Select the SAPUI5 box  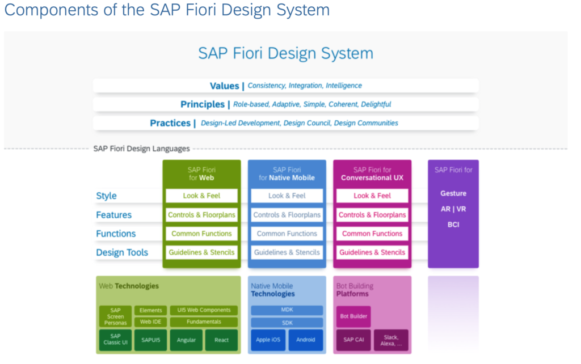click(150, 340)
